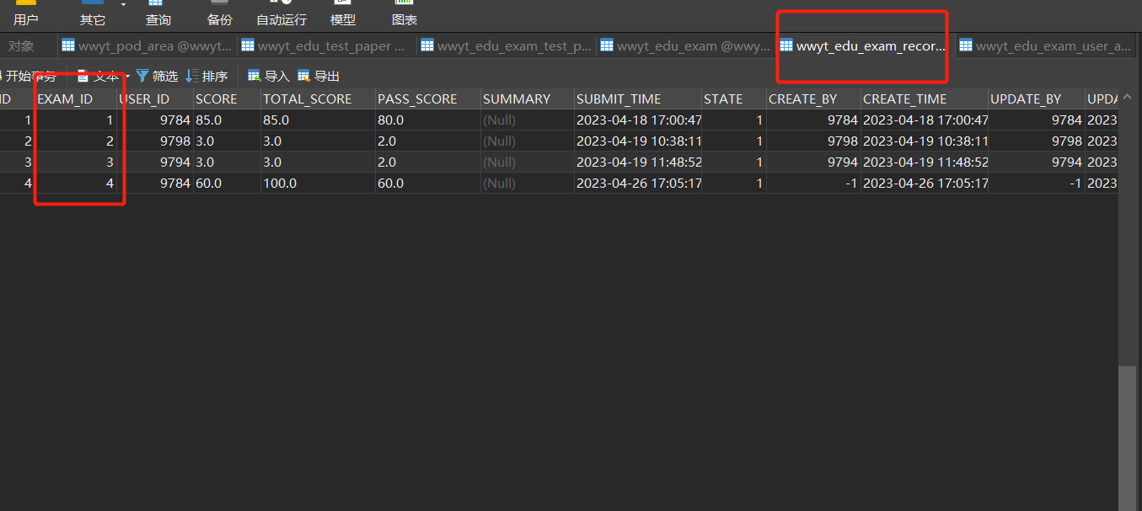
Task: Switch to the wwyt_edu_exam_user_a... tab
Action: pyautogui.click(x=1045, y=46)
